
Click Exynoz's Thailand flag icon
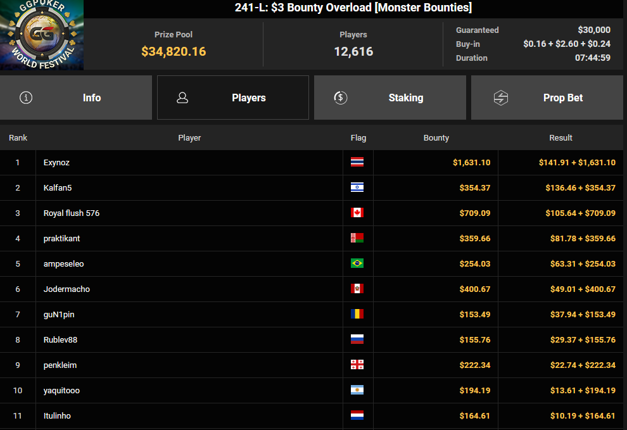[x=357, y=162]
